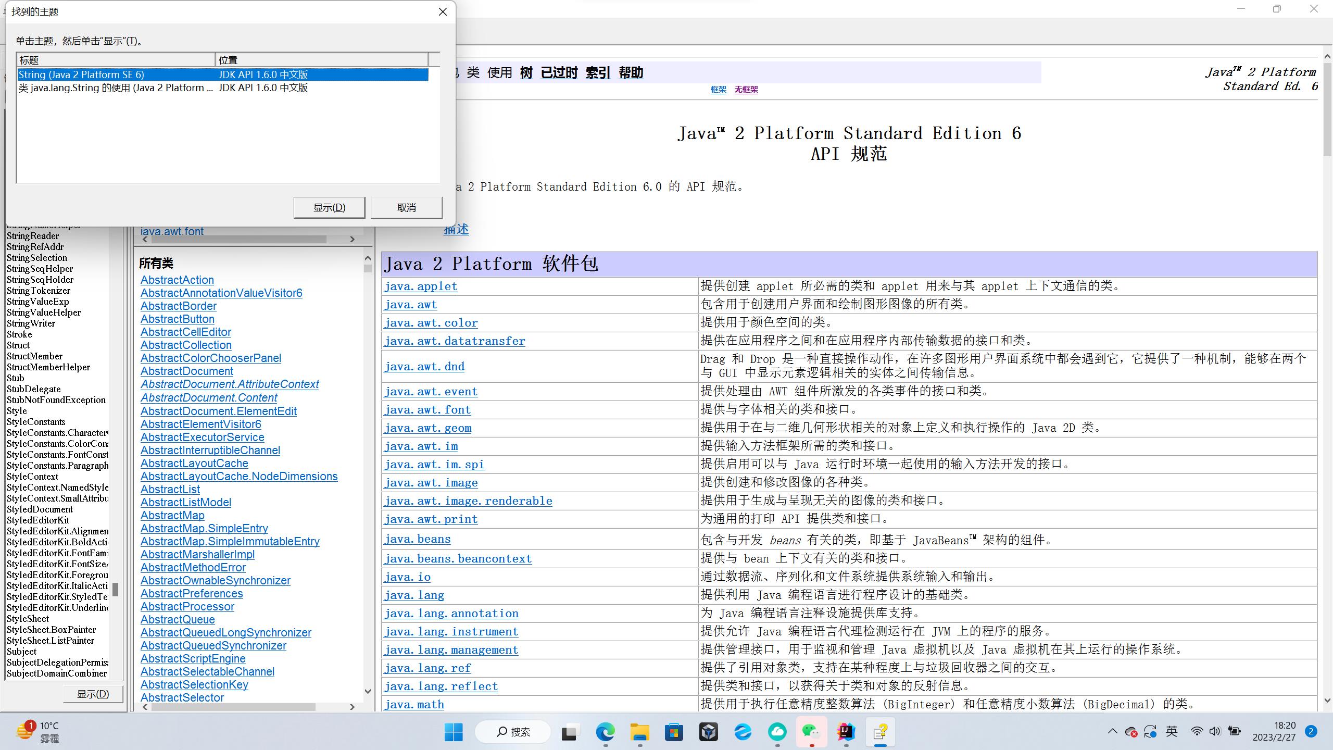Image resolution: width=1333 pixels, height=750 pixels.
Task: Click the taskbar search box
Action: tap(513, 732)
